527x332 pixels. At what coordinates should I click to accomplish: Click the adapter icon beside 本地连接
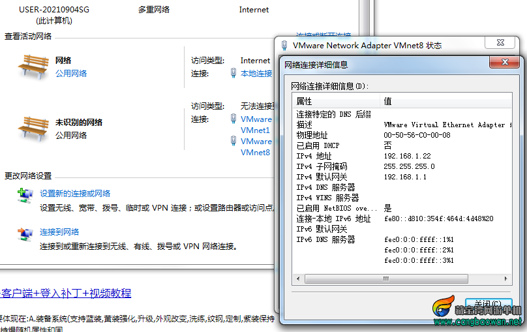click(x=233, y=73)
